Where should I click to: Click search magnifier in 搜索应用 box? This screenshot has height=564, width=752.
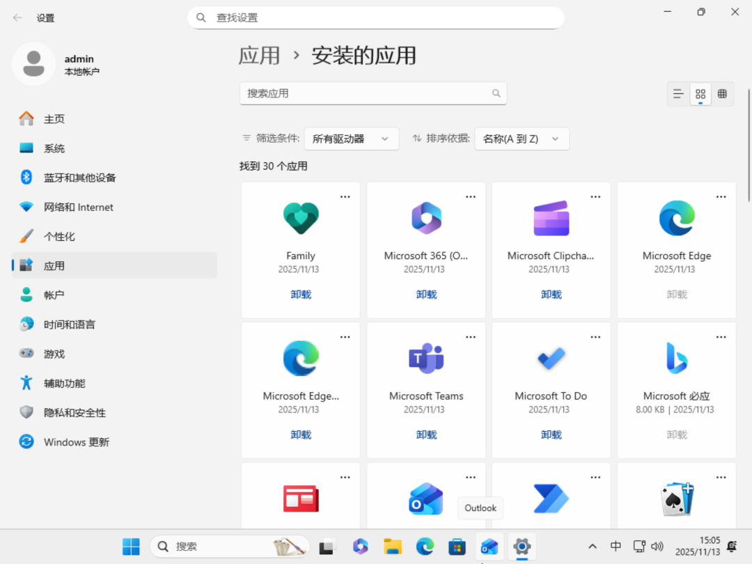point(496,93)
